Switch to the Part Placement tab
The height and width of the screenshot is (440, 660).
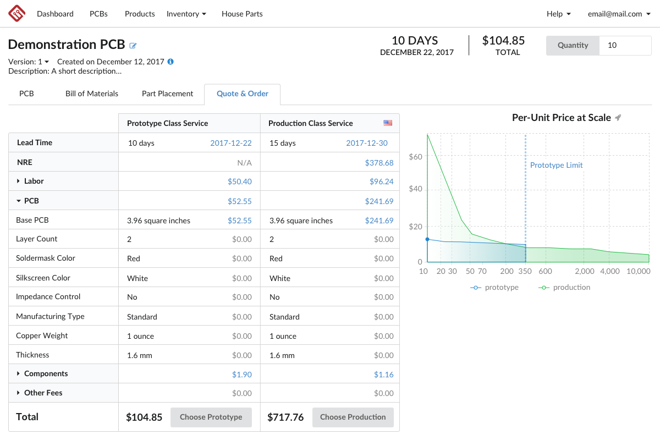point(167,94)
